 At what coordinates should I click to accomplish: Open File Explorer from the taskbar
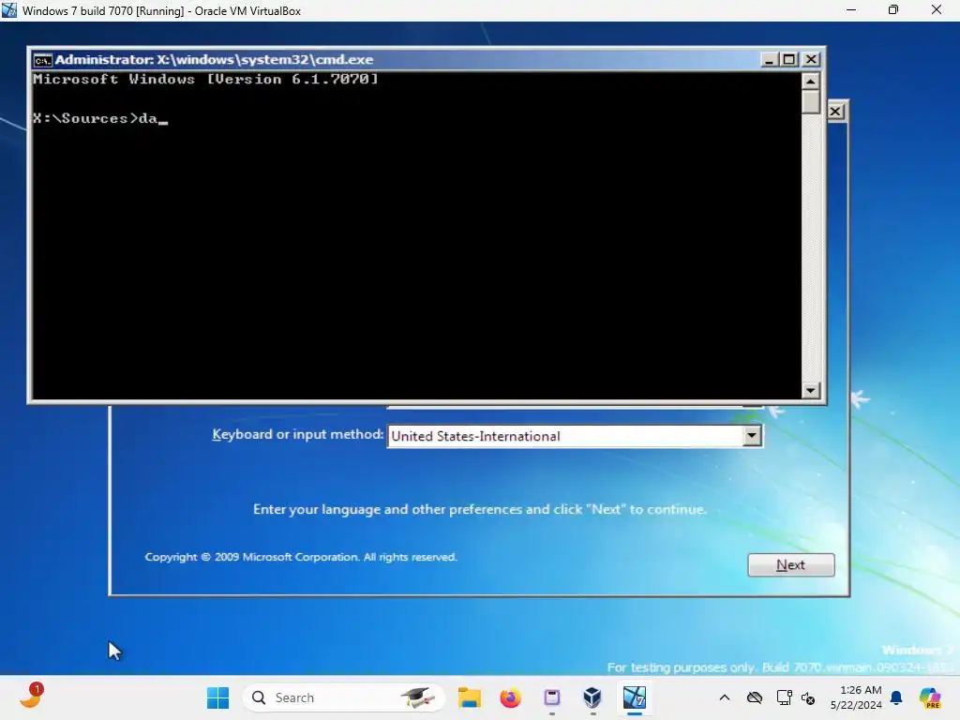coord(470,697)
